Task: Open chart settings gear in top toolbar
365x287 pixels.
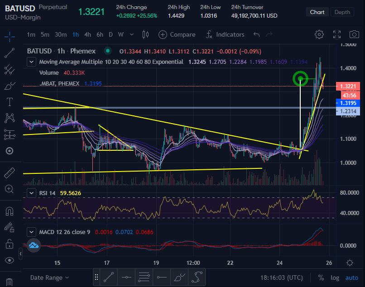Action: pos(319,34)
